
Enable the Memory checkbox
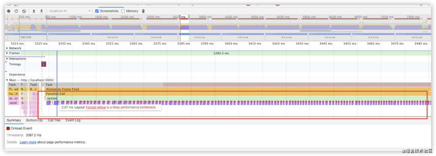tap(123, 11)
